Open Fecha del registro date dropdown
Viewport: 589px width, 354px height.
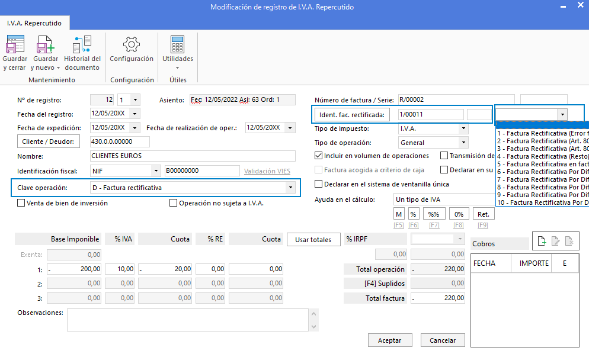pos(135,114)
